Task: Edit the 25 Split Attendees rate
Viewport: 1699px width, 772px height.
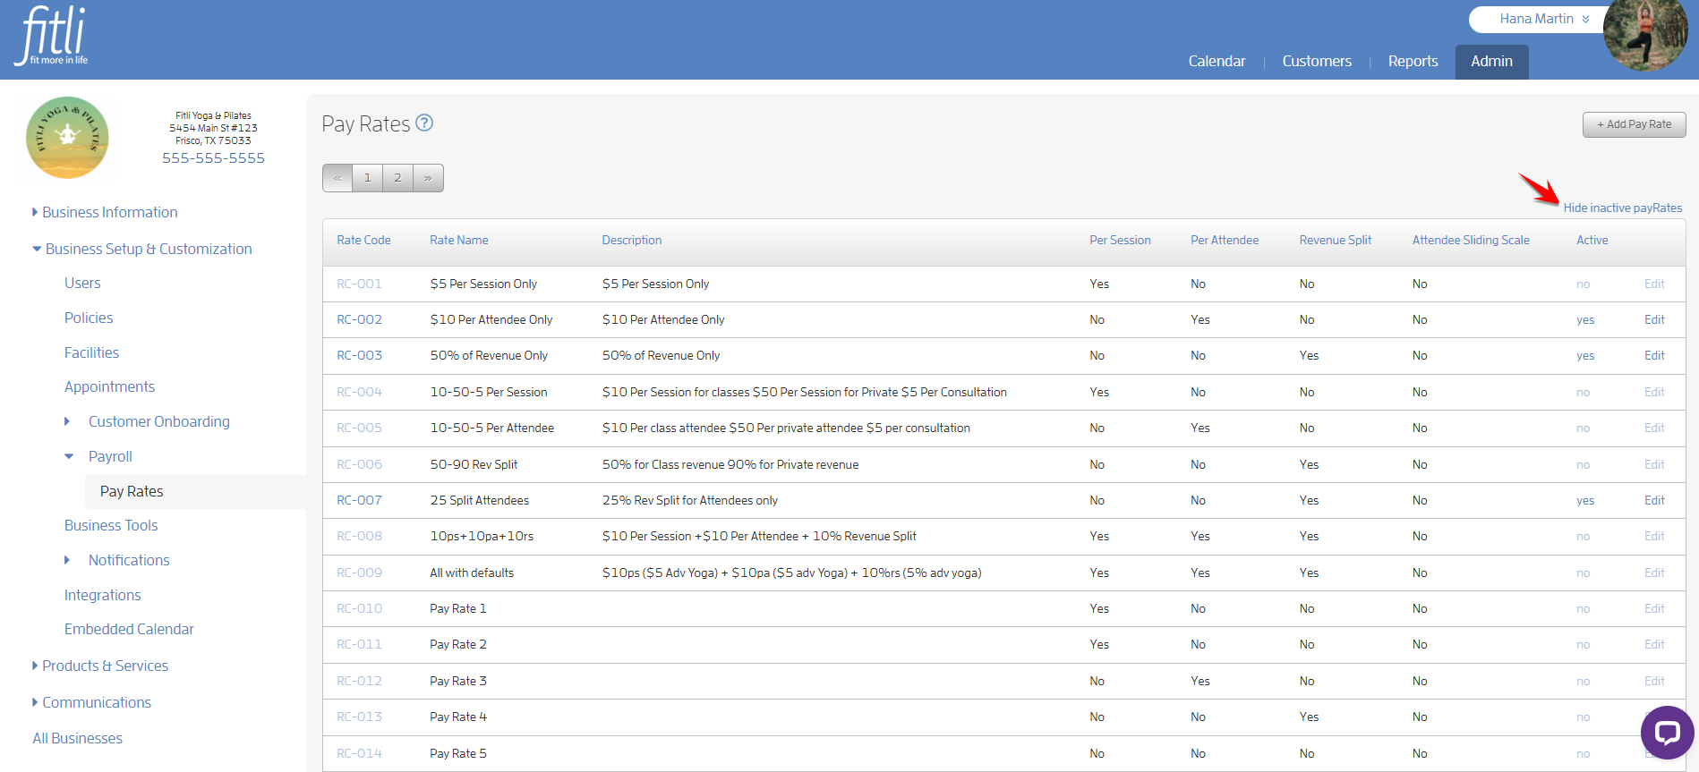Action: click(1654, 500)
